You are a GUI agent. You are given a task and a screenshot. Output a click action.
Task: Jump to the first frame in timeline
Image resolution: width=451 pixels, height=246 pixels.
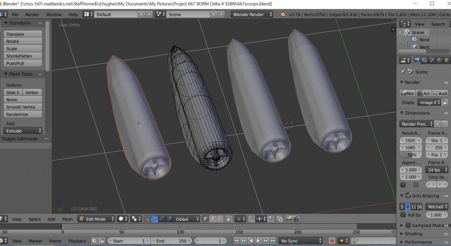(x=236, y=241)
